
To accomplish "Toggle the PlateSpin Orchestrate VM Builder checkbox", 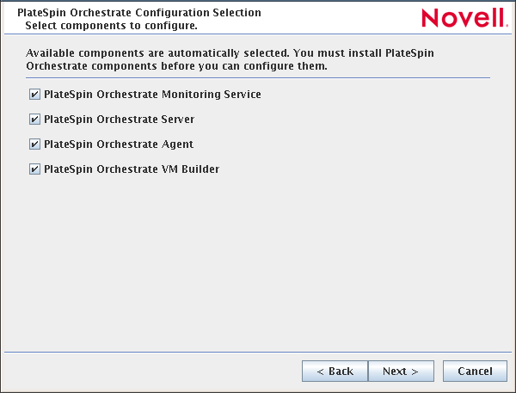I will 34,169.
